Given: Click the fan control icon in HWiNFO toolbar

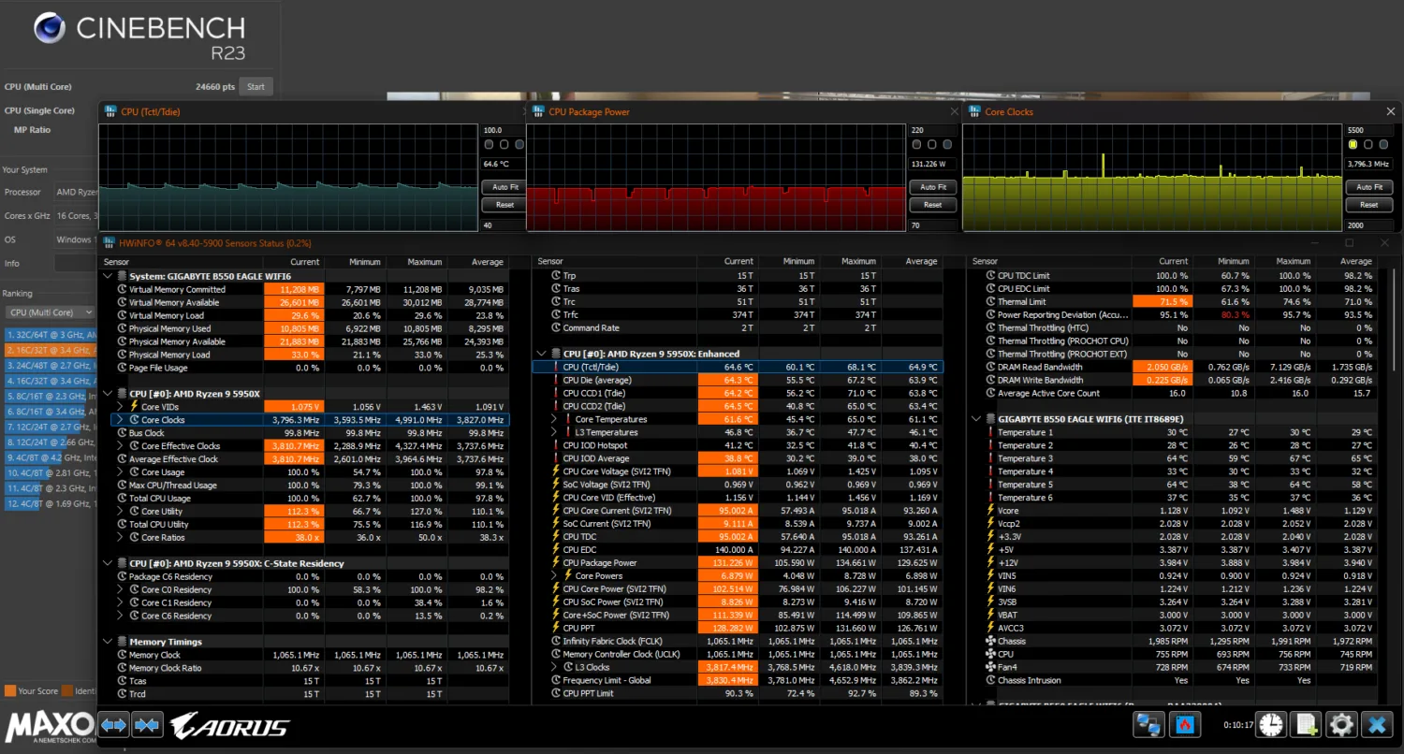Looking at the screenshot, I should (x=1184, y=724).
